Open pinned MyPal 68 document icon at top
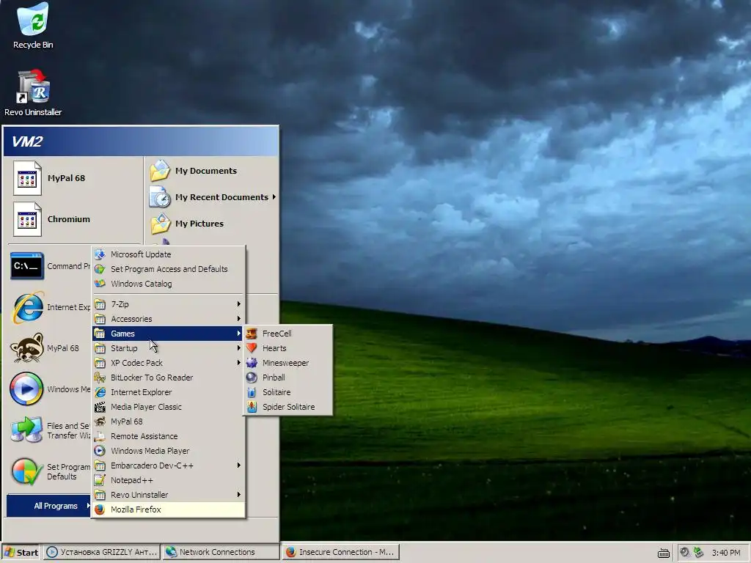This screenshot has width=751, height=563. click(27, 178)
